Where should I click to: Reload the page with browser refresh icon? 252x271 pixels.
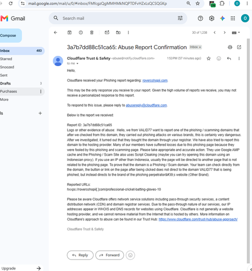click(11, 3)
